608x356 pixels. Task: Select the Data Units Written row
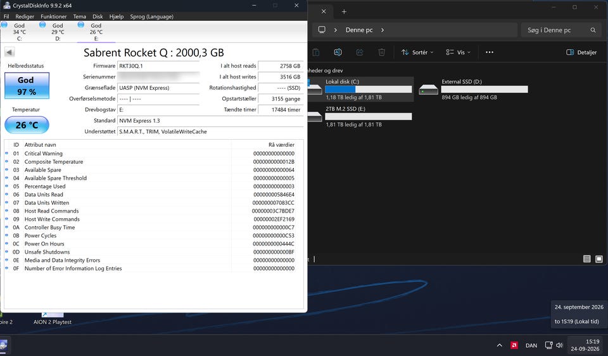coord(150,203)
